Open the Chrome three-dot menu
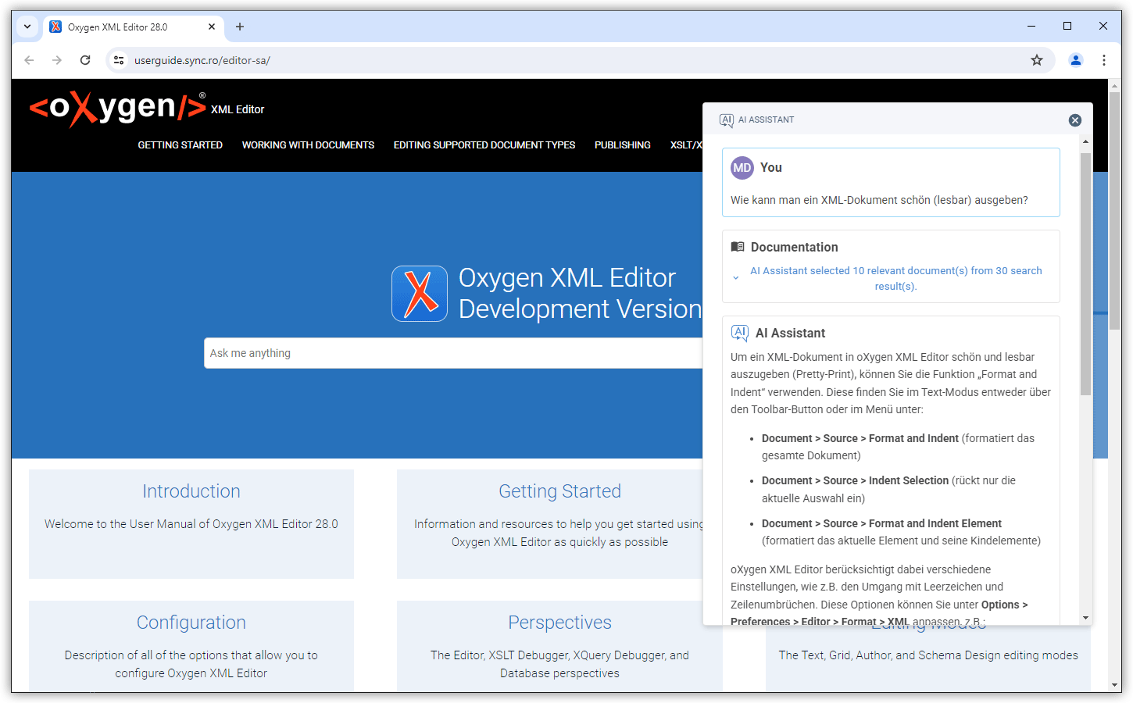Image resolution: width=1133 pixels, height=703 pixels. 1104,60
